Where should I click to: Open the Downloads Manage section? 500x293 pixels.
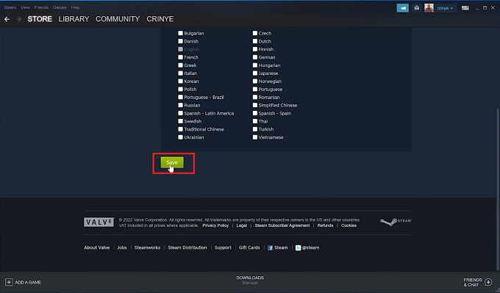click(x=250, y=280)
